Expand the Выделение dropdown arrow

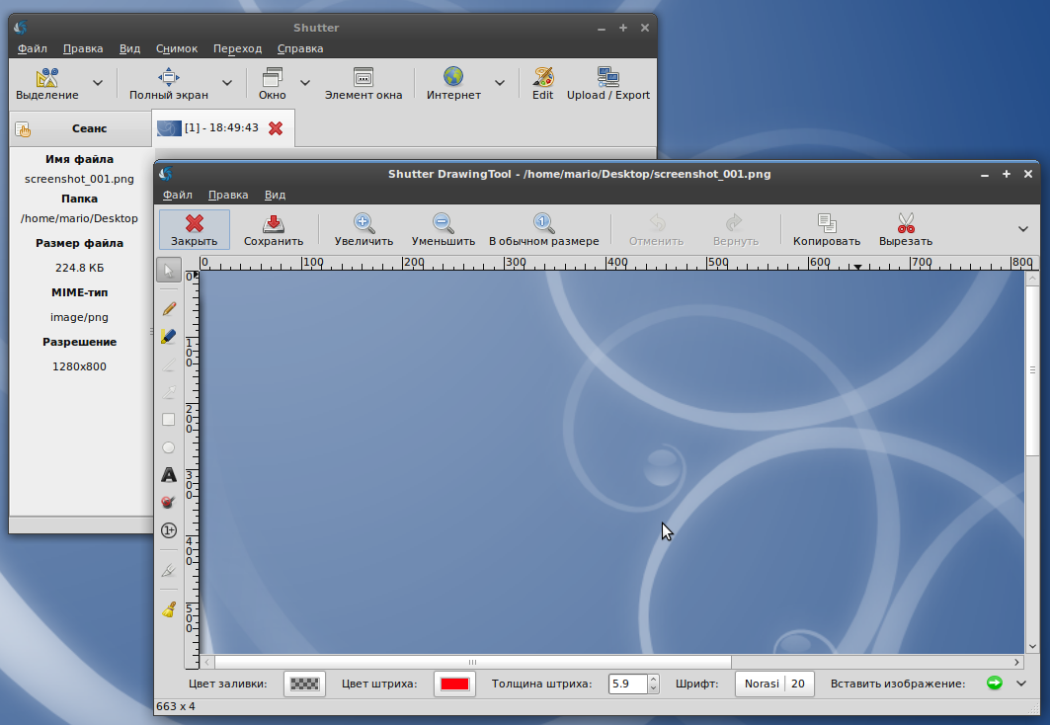point(98,83)
